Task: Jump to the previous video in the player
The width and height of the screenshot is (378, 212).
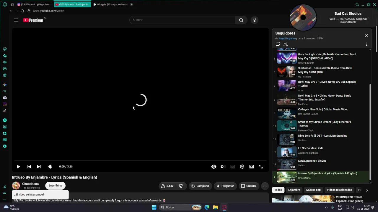Action: click(x=29, y=167)
